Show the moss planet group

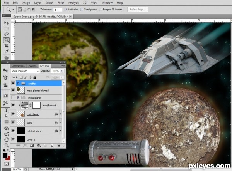tap(13, 97)
